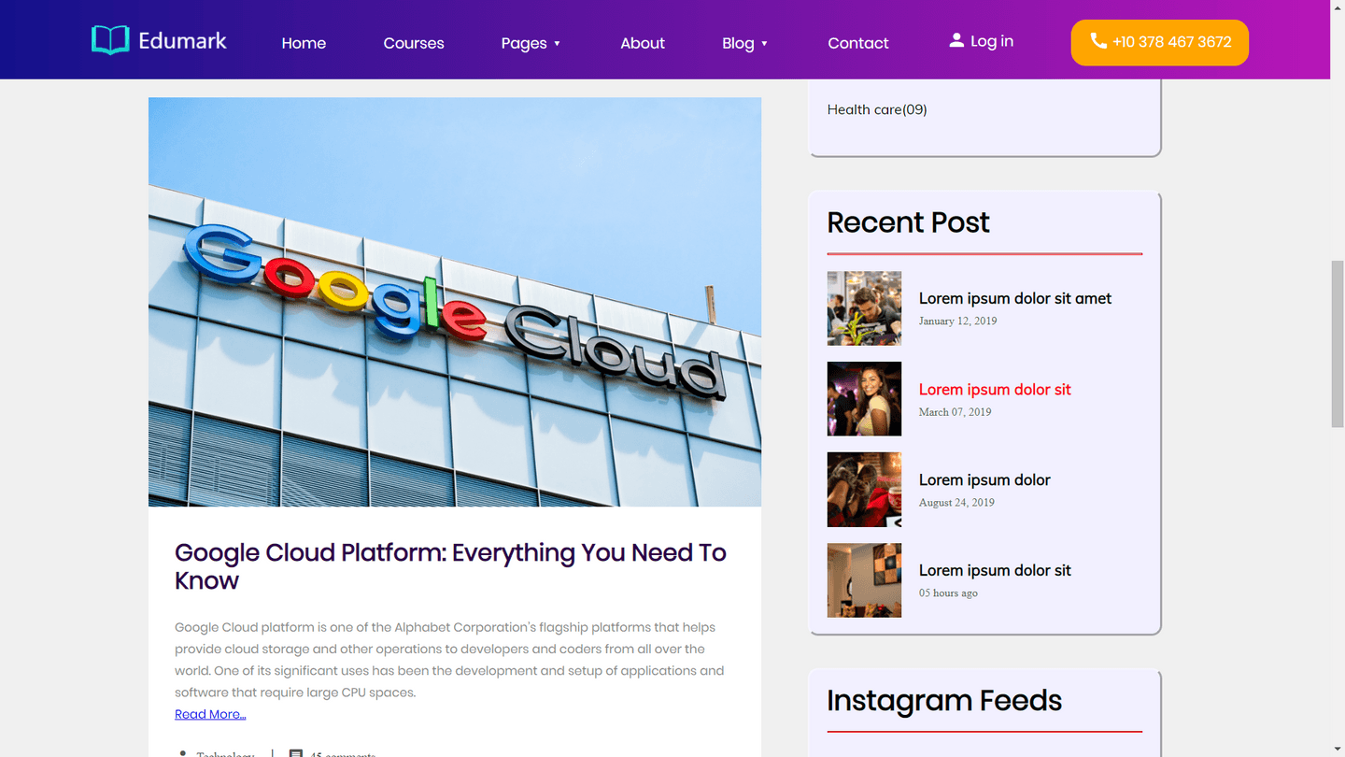Click the user icon beside Log in
The width and height of the screenshot is (1345, 757).
coord(956,40)
